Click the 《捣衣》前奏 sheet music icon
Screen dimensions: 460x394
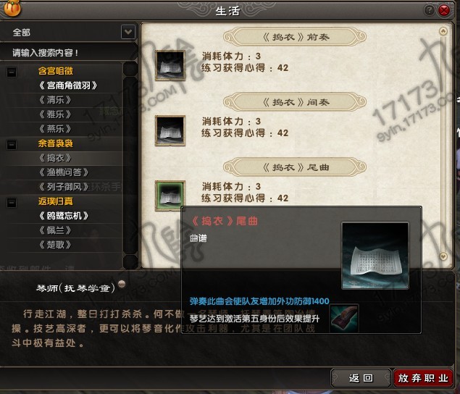tap(170, 65)
